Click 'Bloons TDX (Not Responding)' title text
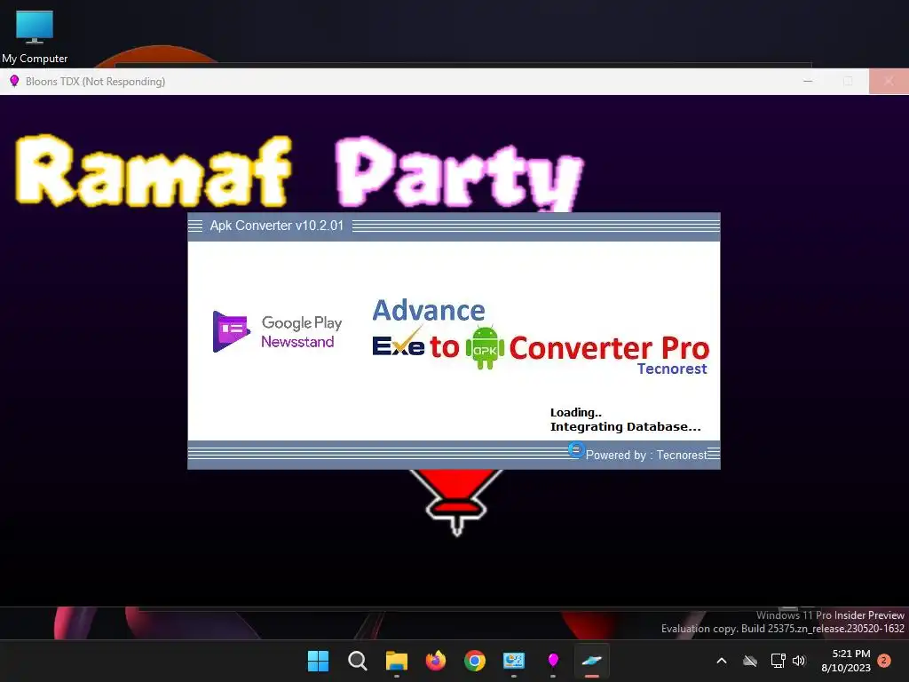 pos(95,82)
